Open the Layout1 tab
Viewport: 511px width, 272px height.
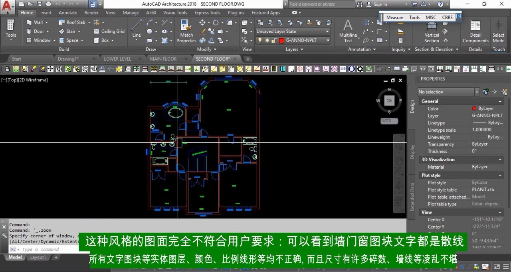click(38, 257)
